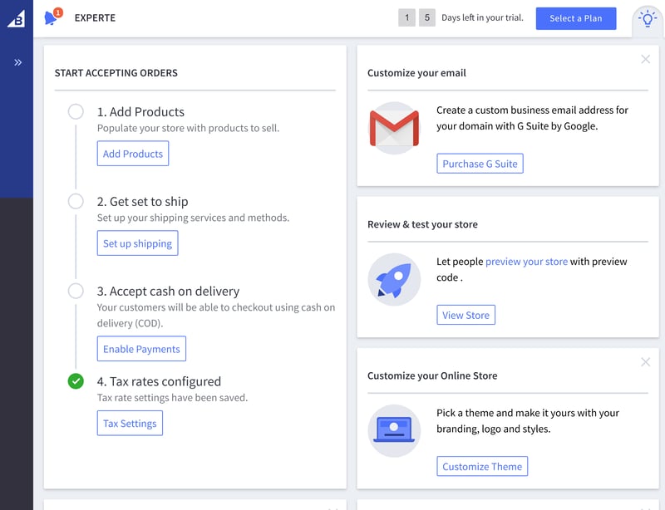Click Enable Payments button
The width and height of the screenshot is (665, 510).
141,349
